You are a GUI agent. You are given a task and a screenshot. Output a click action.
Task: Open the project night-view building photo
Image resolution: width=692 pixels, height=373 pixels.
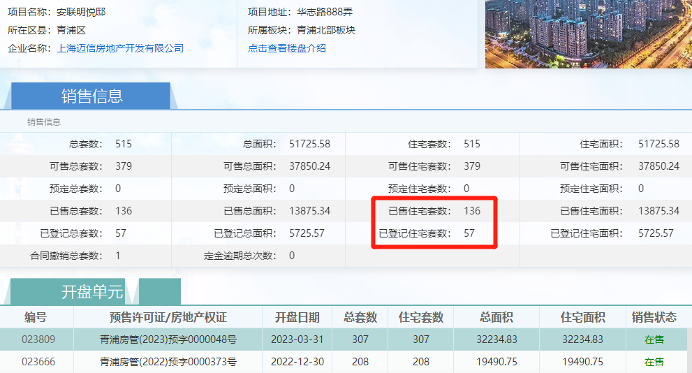[589, 34]
